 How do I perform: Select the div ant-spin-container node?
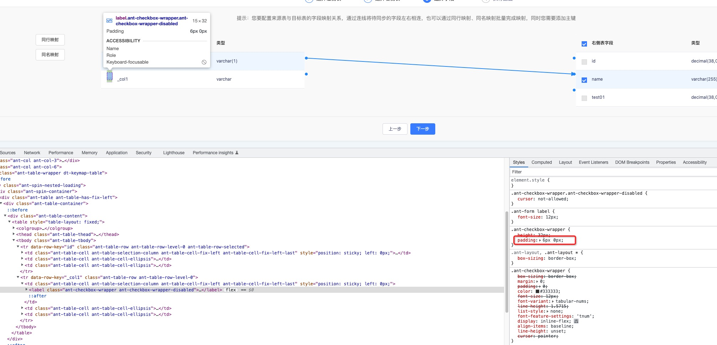tap(38, 192)
